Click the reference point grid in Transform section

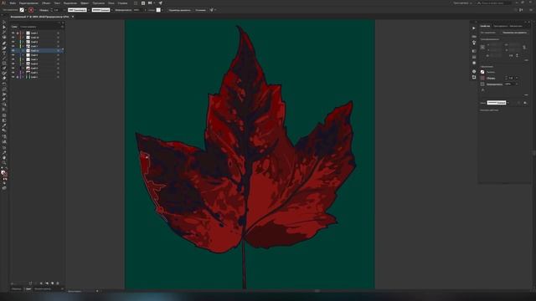pos(482,47)
